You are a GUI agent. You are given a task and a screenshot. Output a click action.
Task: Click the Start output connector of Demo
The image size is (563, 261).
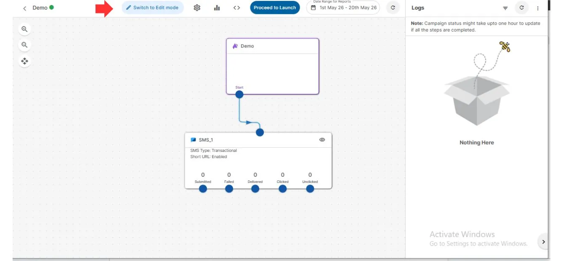(239, 94)
